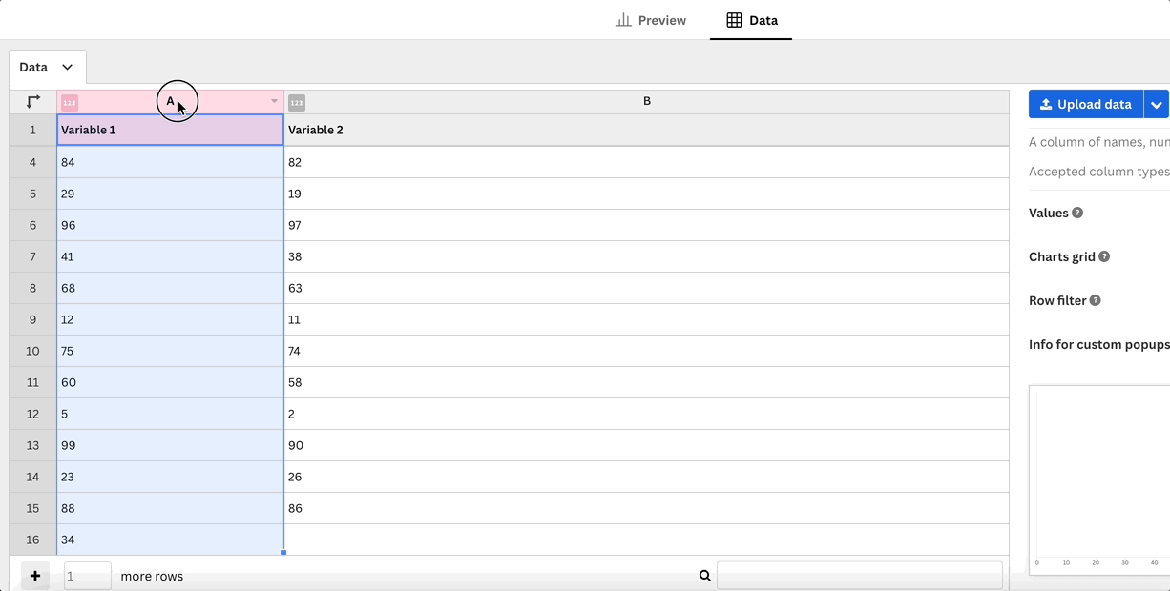Open the column A header dropdown arrow
The image size is (1170, 591).
click(274, 101)
